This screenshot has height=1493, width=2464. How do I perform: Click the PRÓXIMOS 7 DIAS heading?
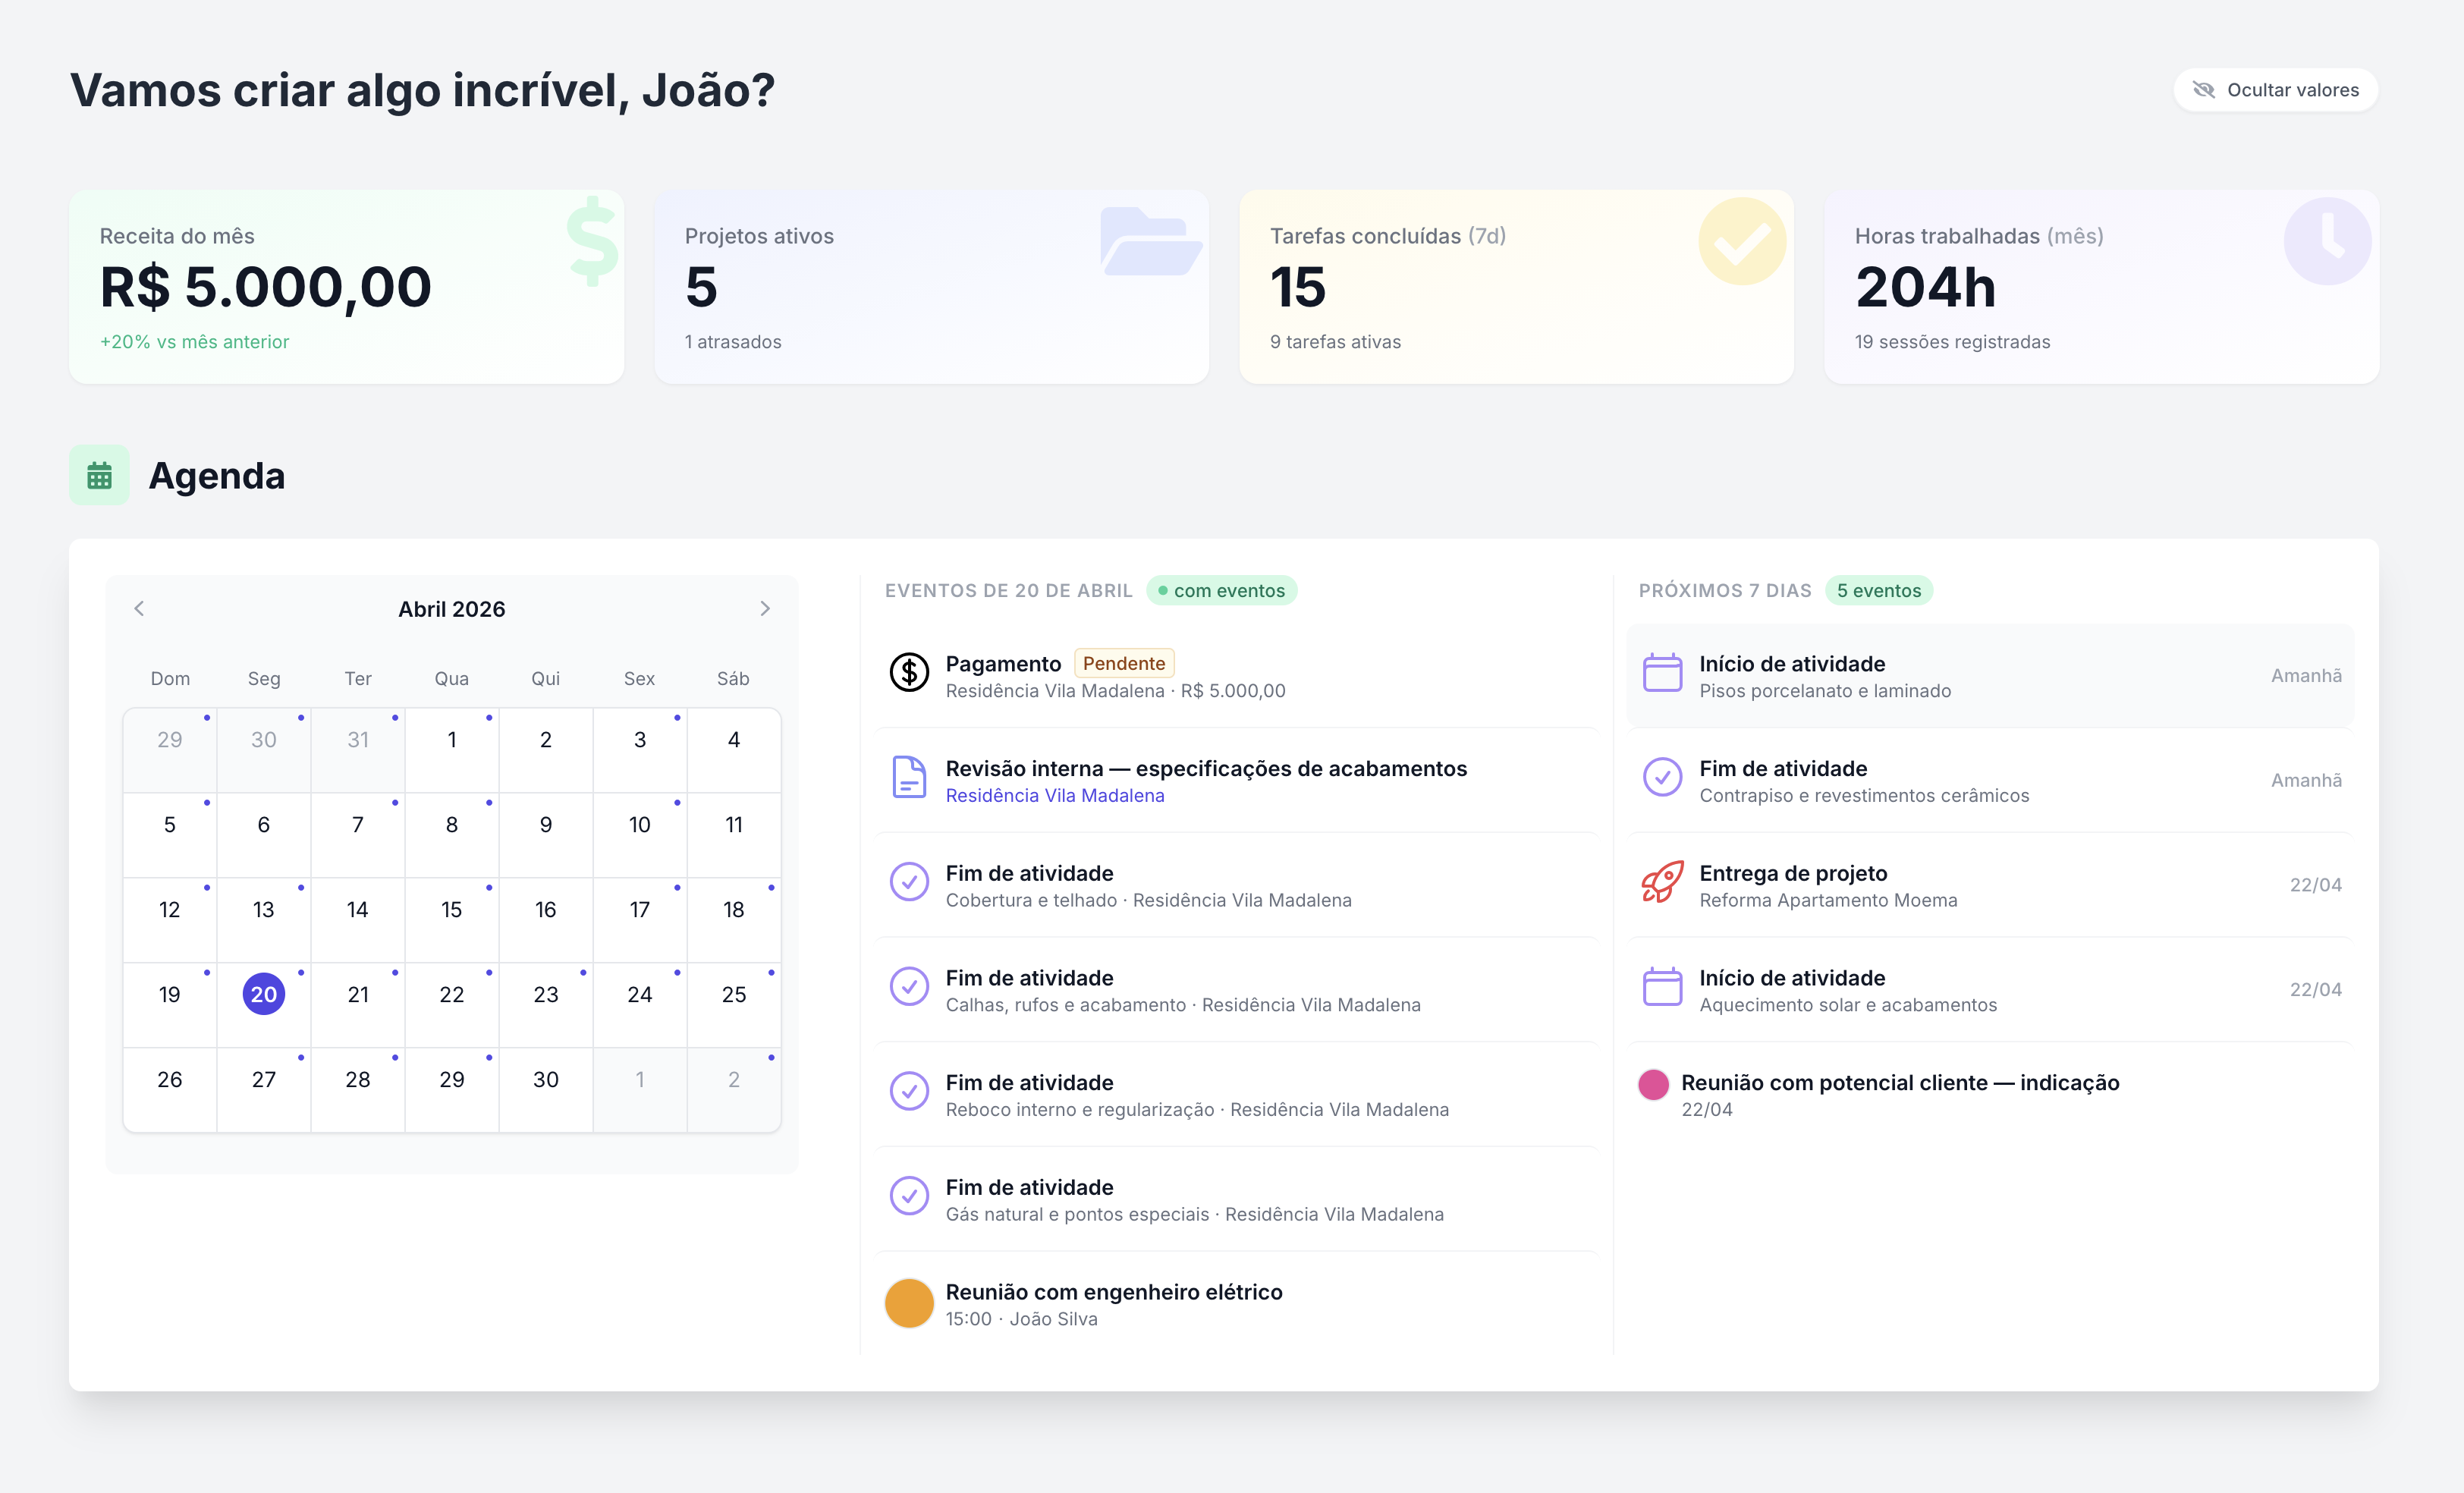tap(1724, 591)
